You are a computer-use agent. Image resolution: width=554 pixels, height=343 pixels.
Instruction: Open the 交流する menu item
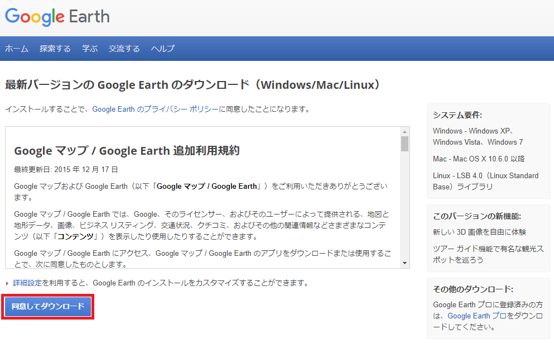pos(124,49)
